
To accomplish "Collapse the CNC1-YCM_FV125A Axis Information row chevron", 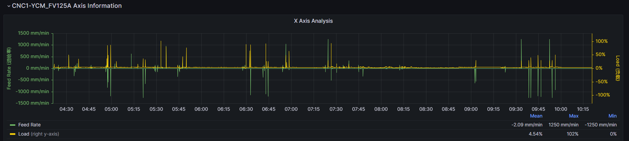I will click(x=9, y=6).
